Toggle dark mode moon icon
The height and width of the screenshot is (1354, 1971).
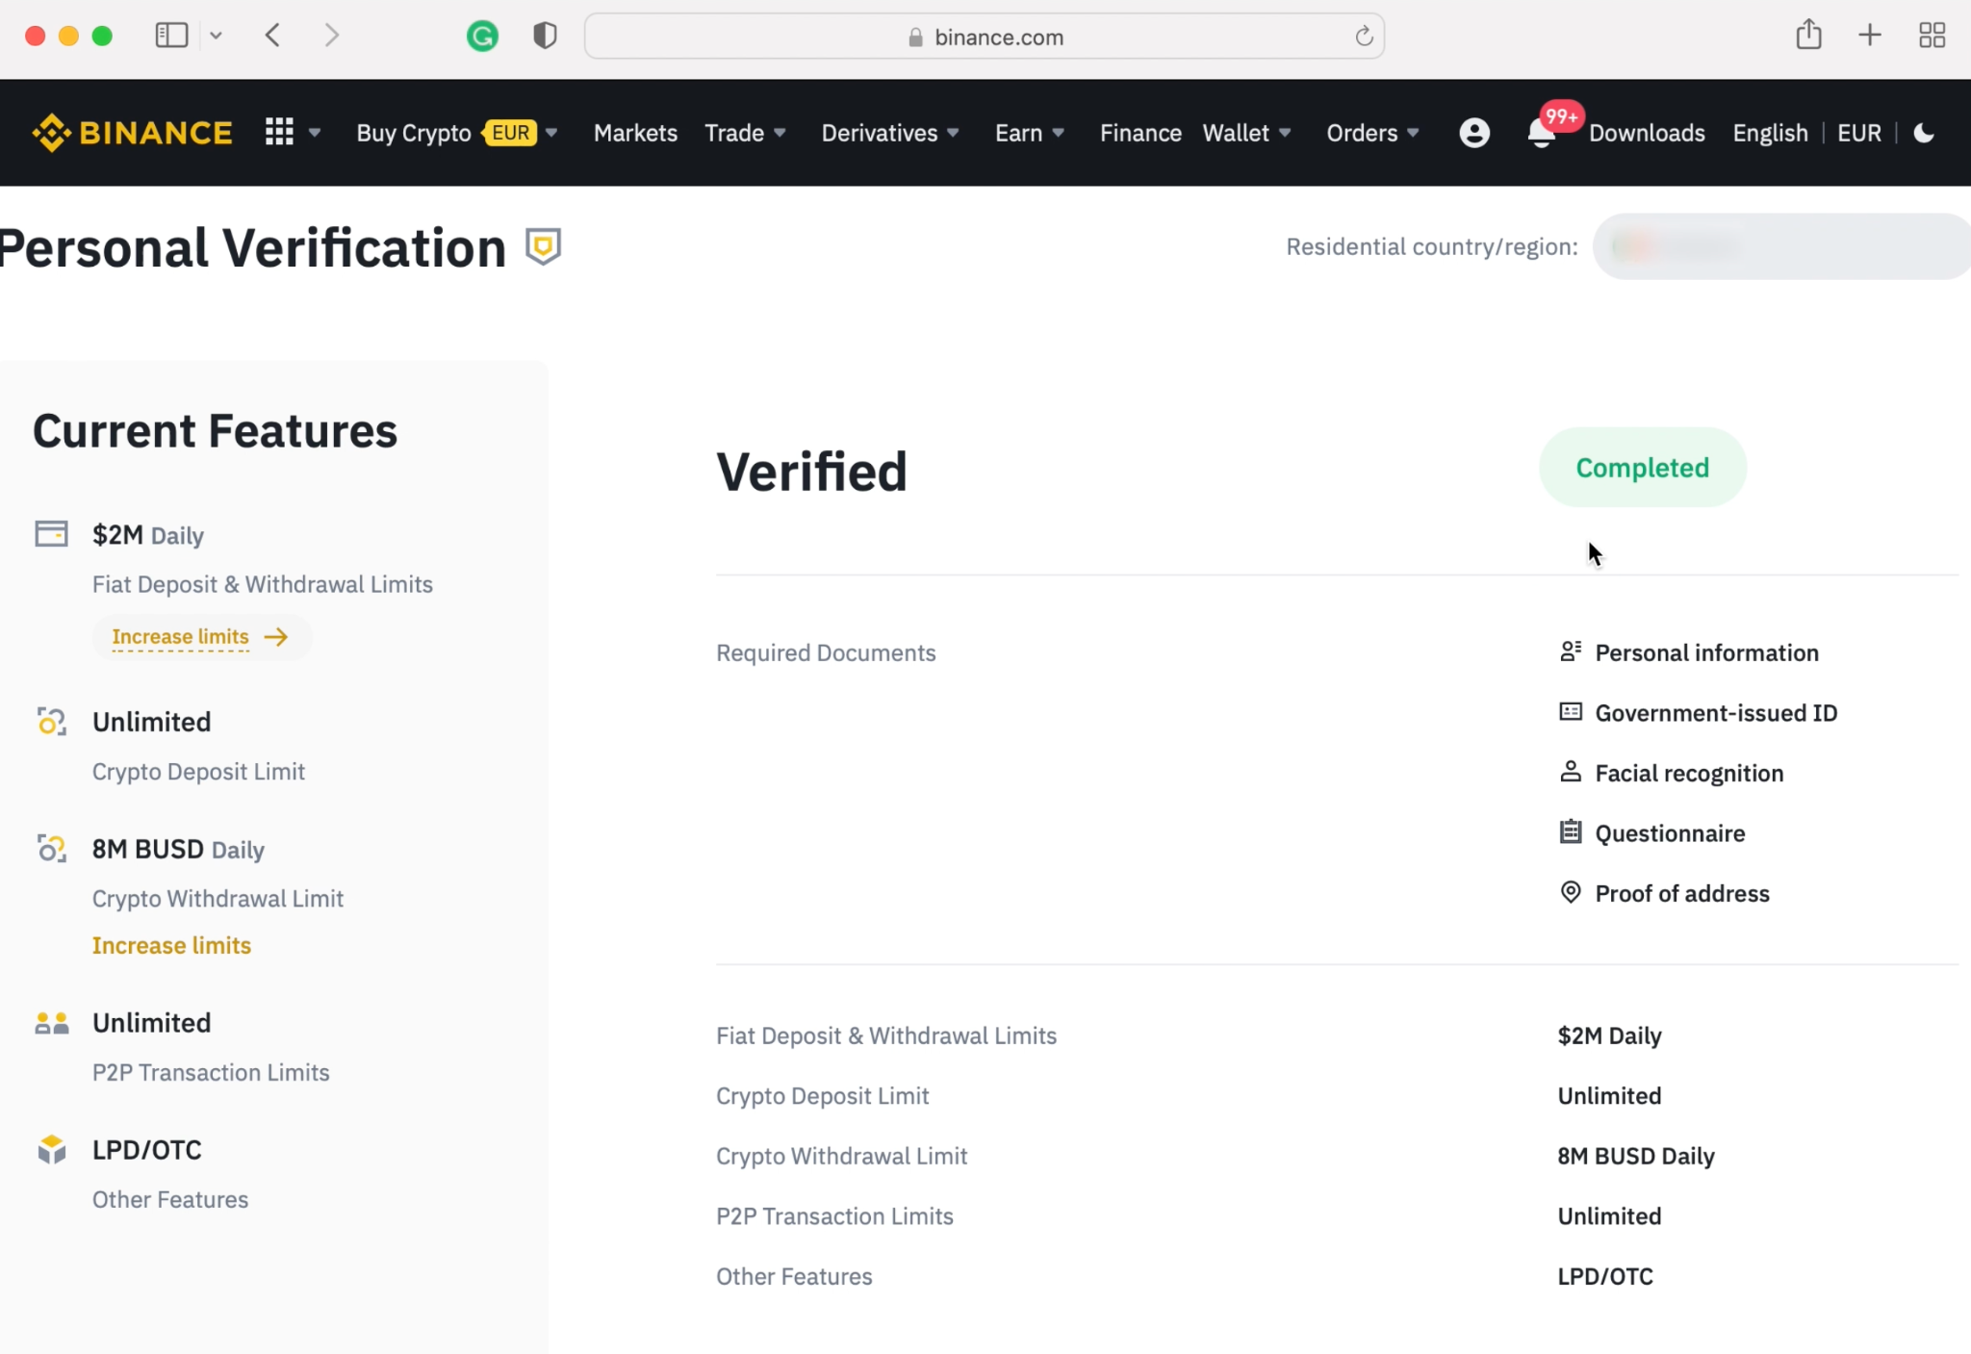[x=1924, y=133]
